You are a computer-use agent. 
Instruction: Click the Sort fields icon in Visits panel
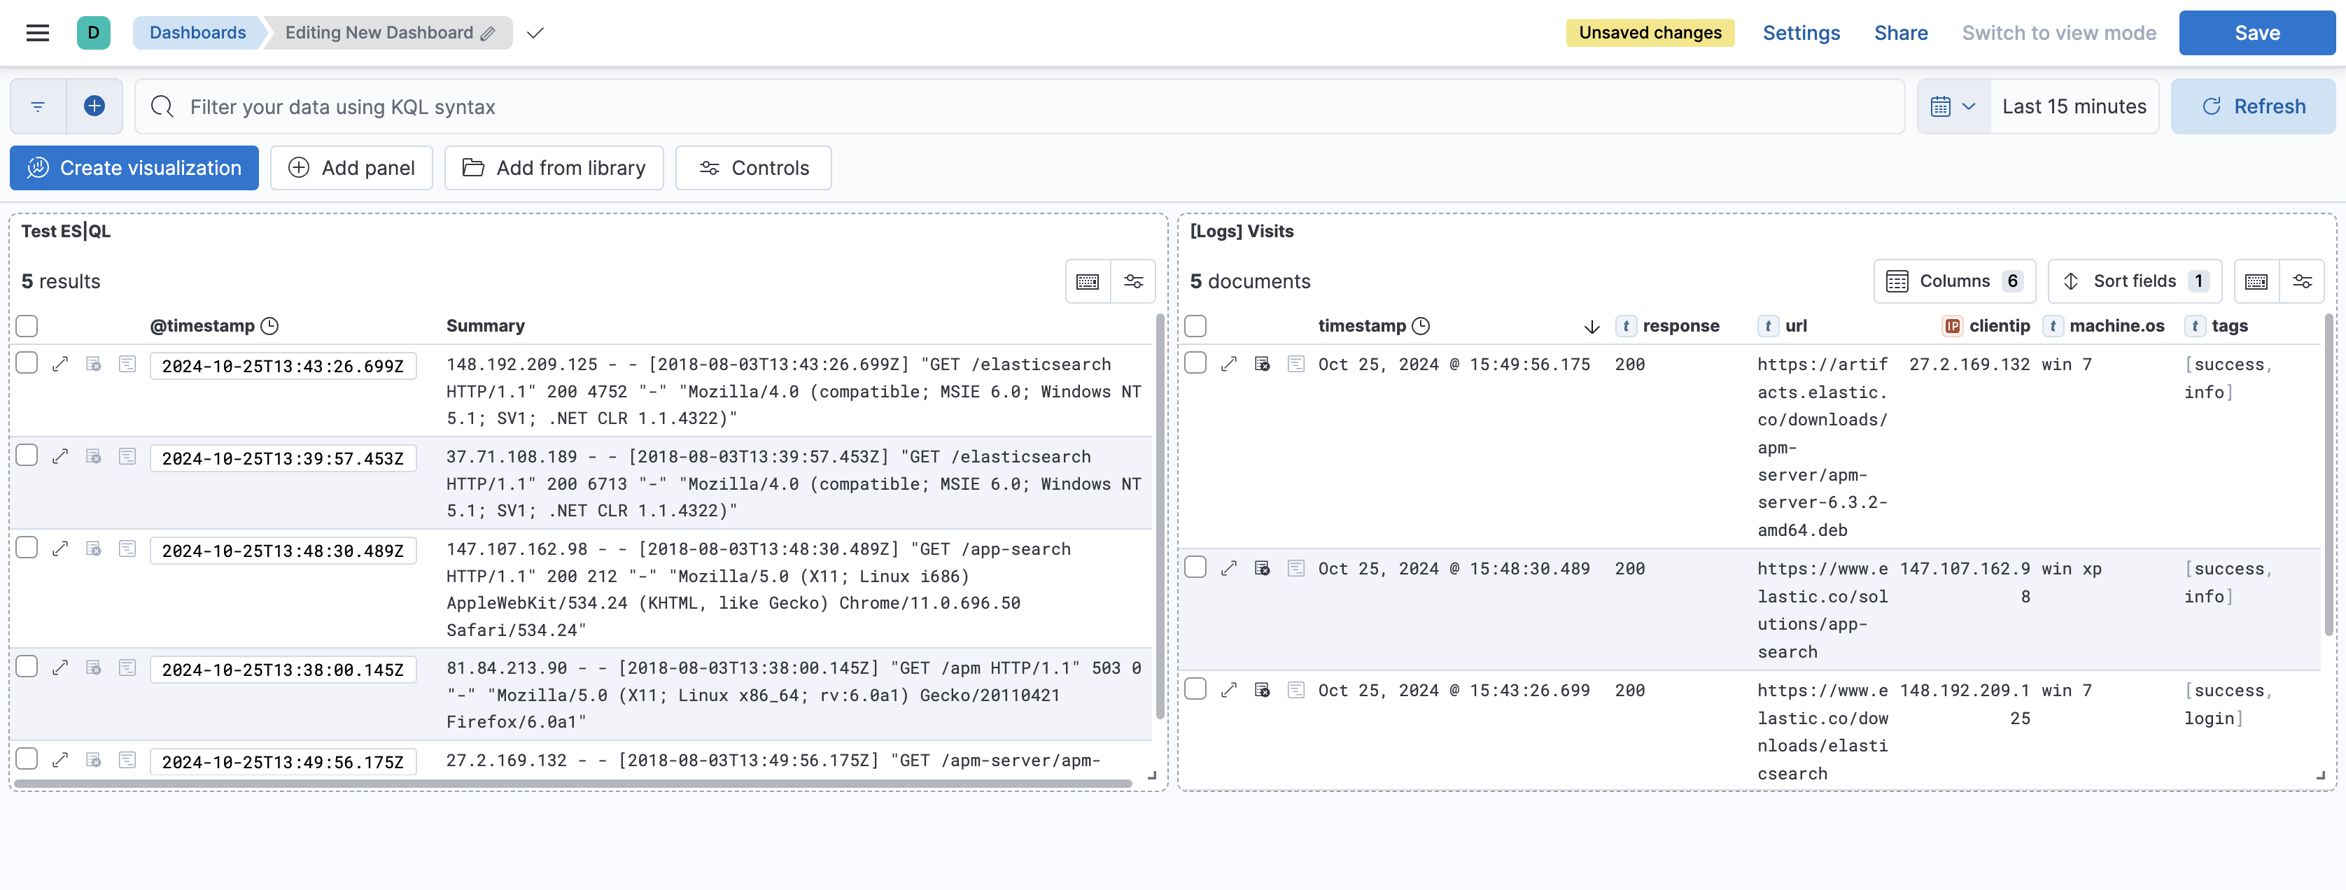[x=2071, y=280]
